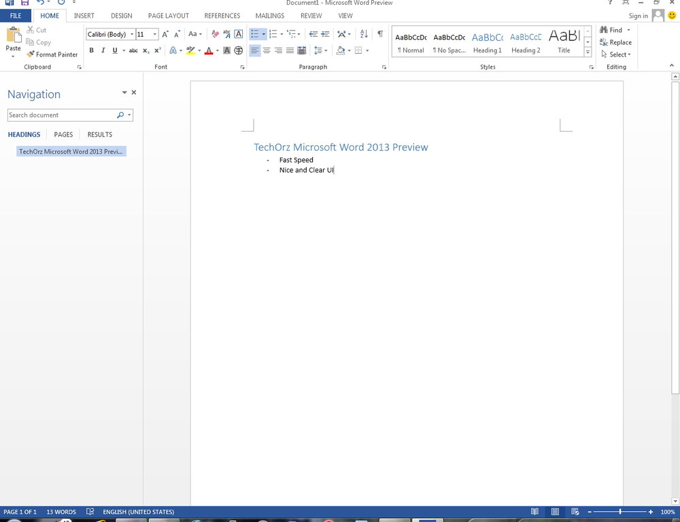
Task: Switch to the DESIGN tab
Action: click(122, 16)
